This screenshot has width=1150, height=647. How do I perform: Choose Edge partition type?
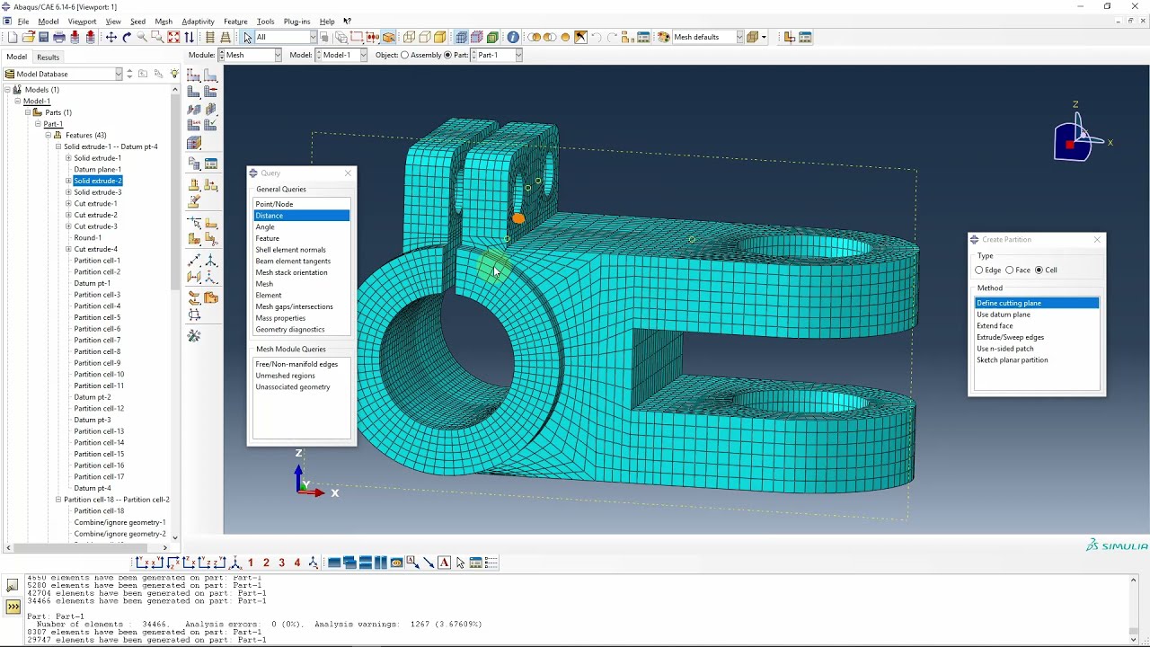tap(979, 270)
